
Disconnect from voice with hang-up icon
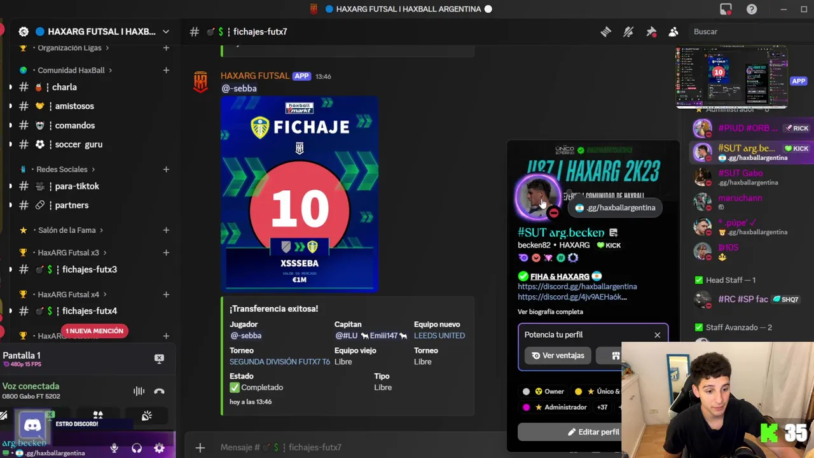click(159, 391)
